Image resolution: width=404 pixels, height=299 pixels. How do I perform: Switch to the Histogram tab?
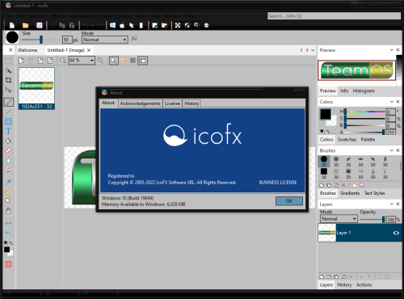click(x=364, y=91)
